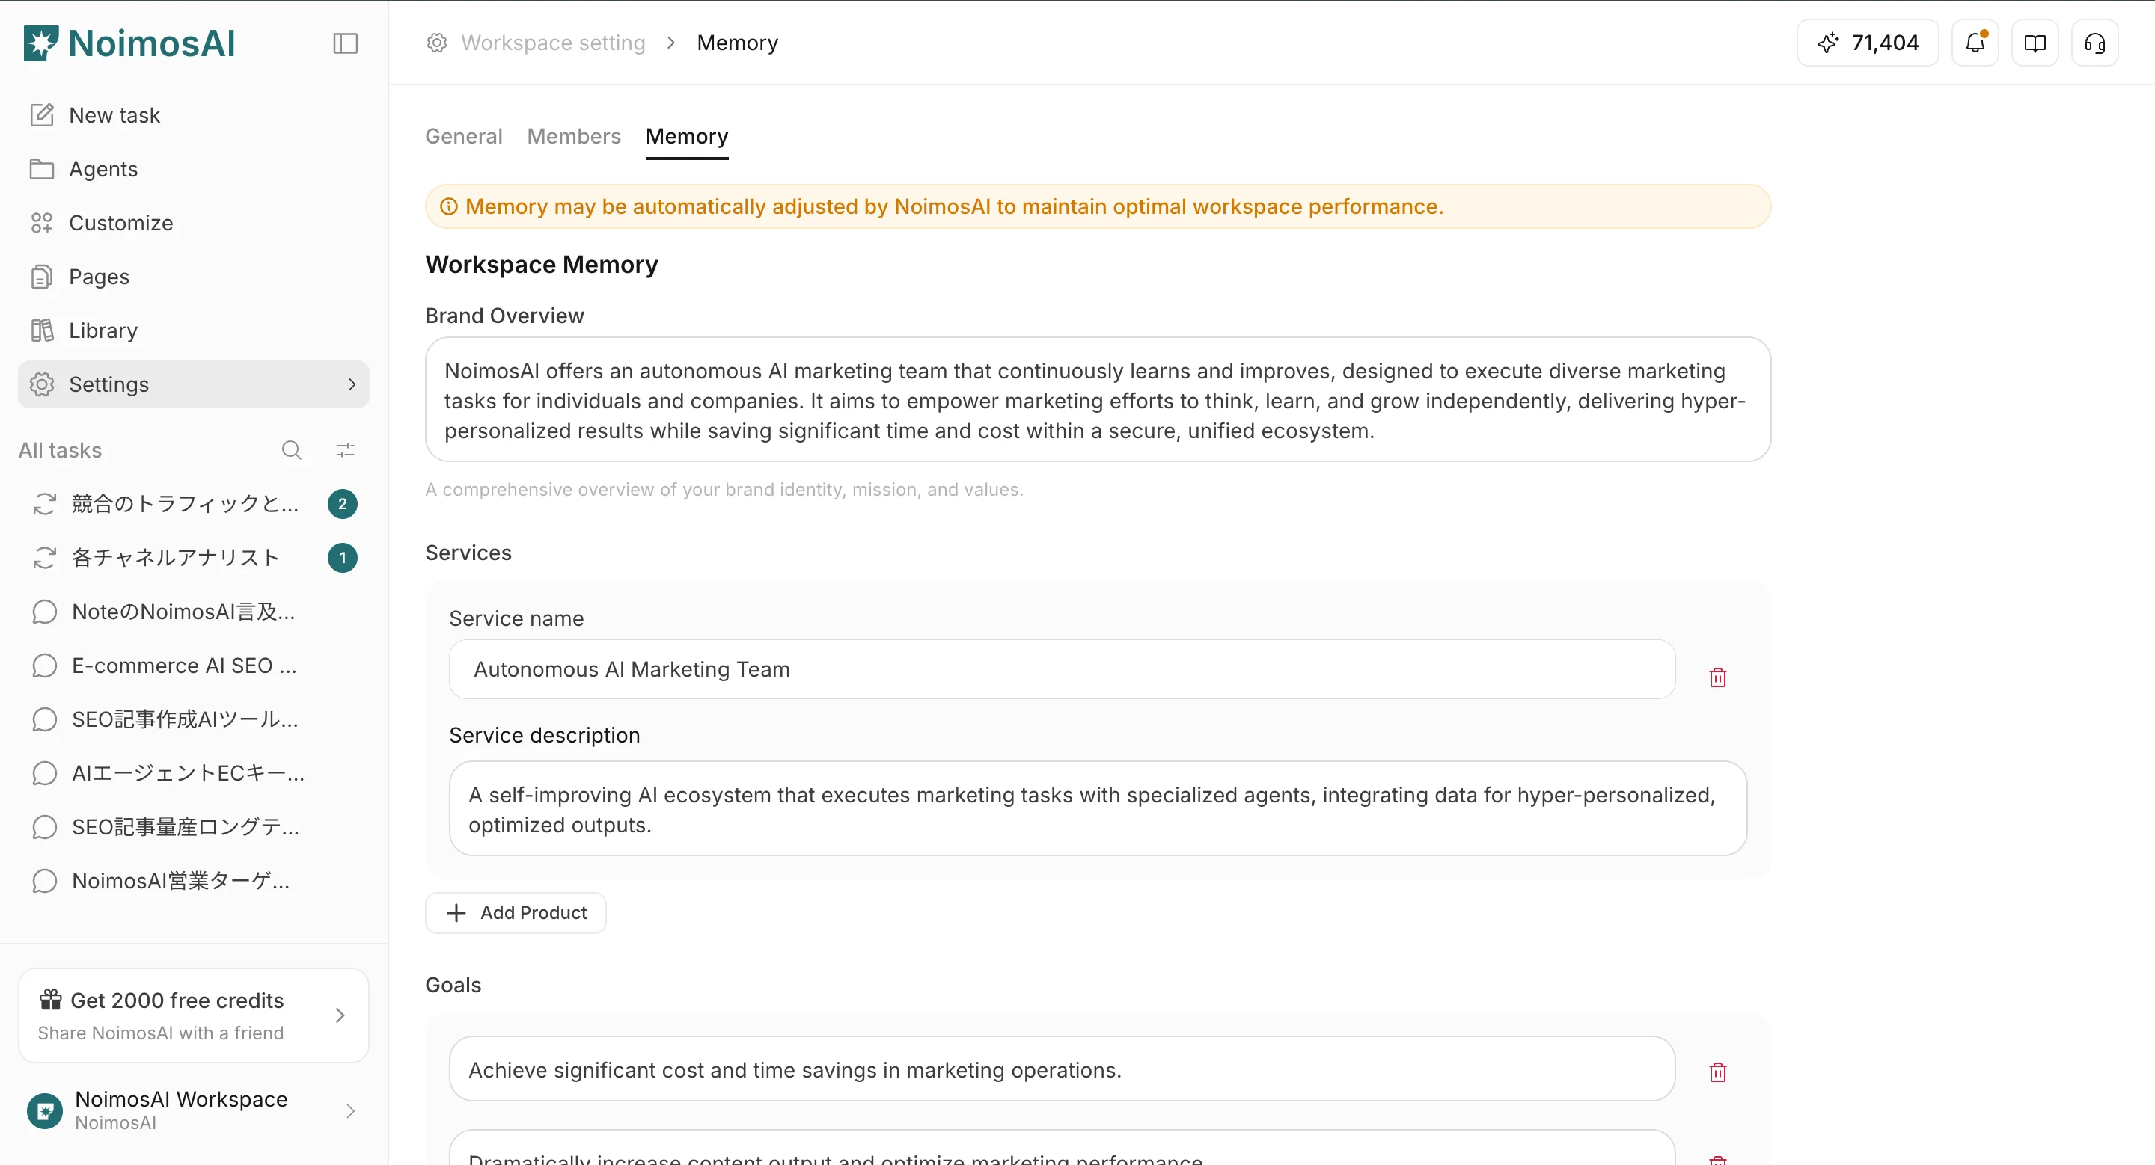Screen dimensions: 2155x1165
Task: Expand NoimosAI Workspace switcher chevron
Action: 350,1110
